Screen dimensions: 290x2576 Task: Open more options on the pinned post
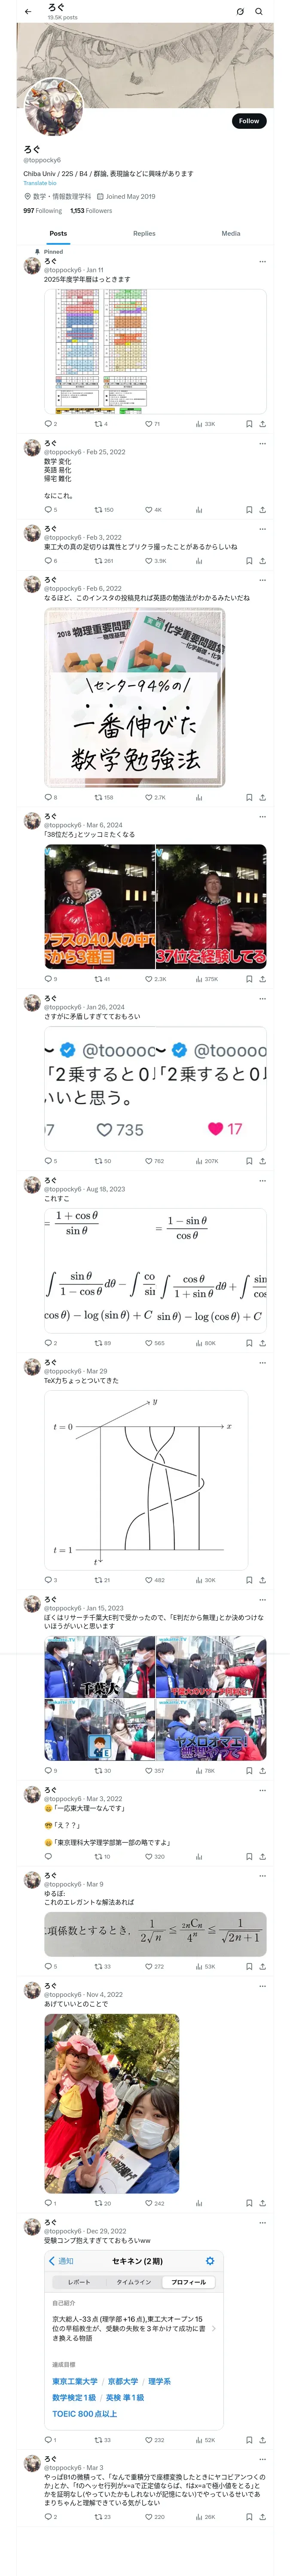(262, 262)
